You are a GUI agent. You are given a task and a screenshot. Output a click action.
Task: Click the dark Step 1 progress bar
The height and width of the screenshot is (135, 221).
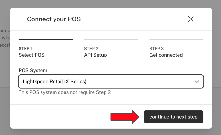[46, 40]
